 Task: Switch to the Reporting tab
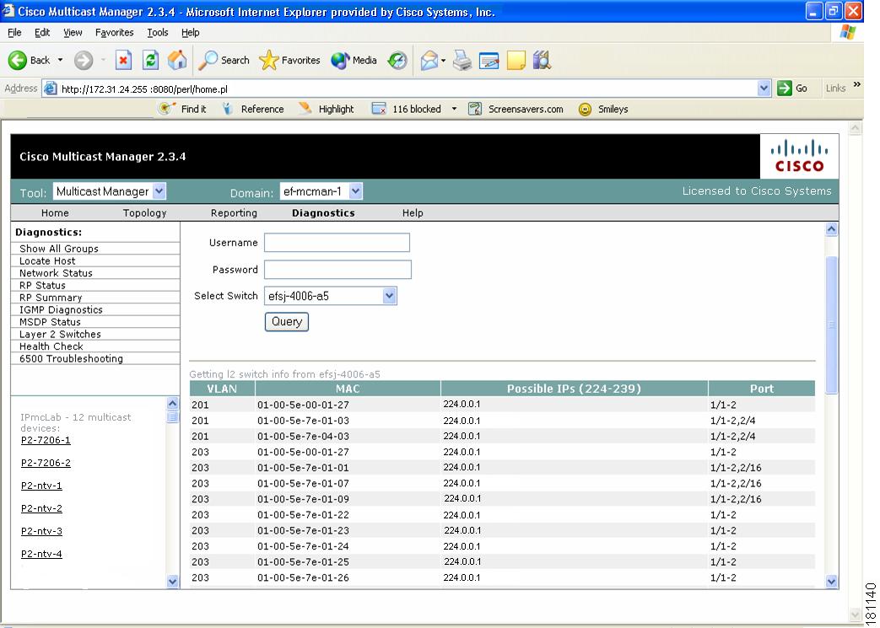coord(234,213)
